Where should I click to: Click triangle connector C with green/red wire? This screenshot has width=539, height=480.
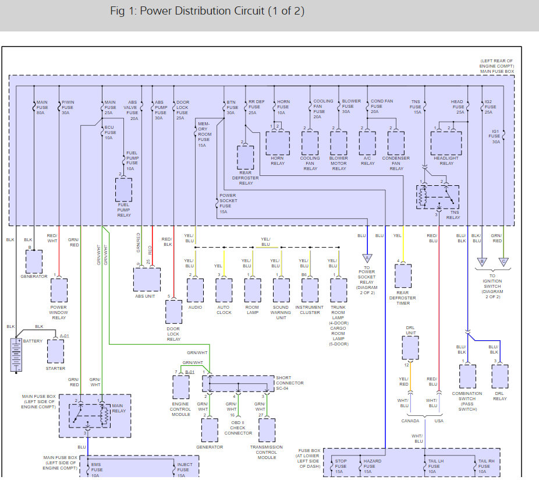pyautogui.click(x=503, y=261)
